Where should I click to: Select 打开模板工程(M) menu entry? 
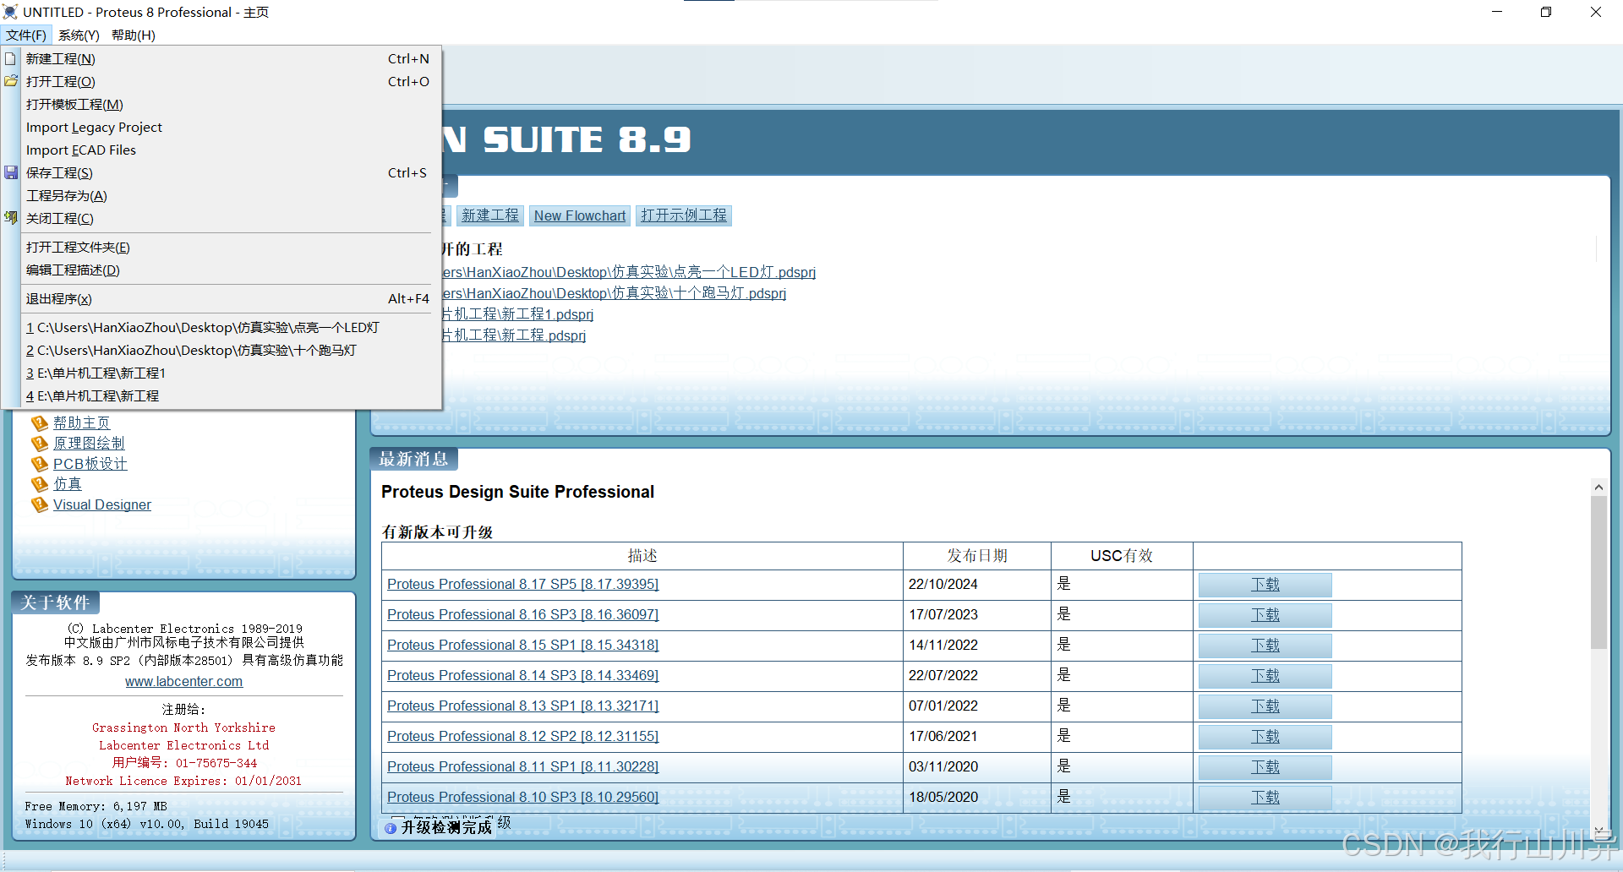tap(226, 104)
